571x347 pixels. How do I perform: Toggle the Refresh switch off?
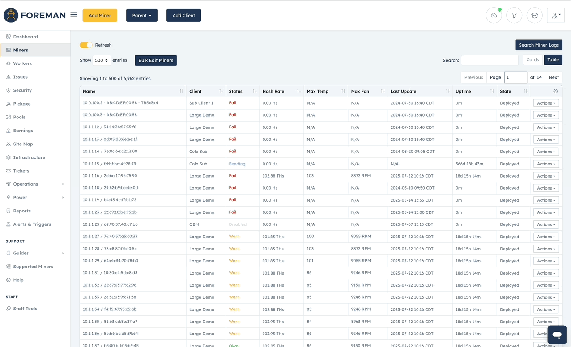tap(86, 45)
